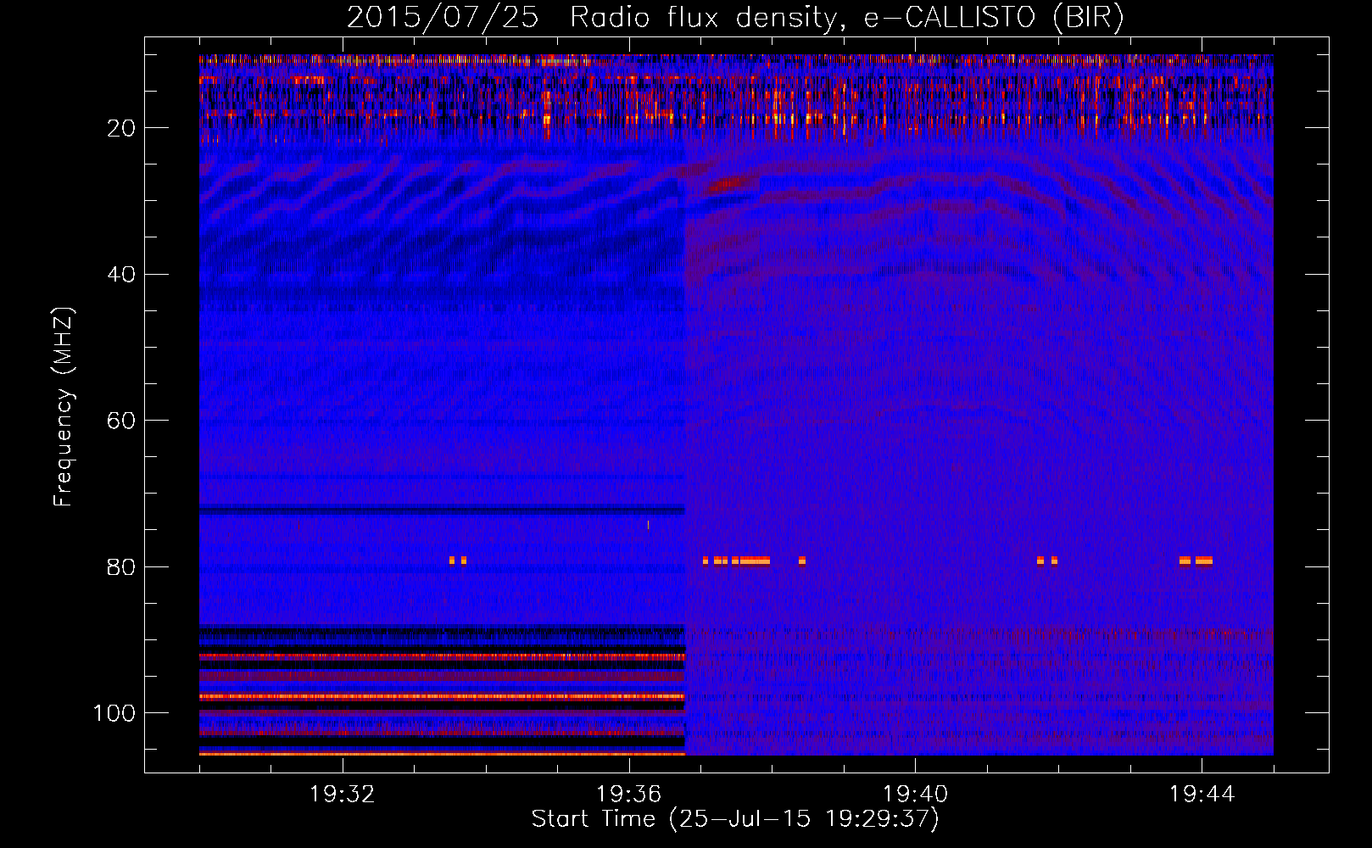Click the 40 MHz frequency tick label

pos(121,275)
